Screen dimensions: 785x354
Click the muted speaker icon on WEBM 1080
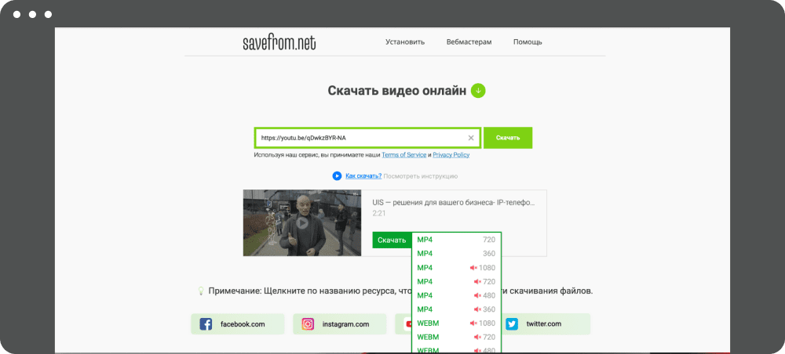click(x=473, y=323)
